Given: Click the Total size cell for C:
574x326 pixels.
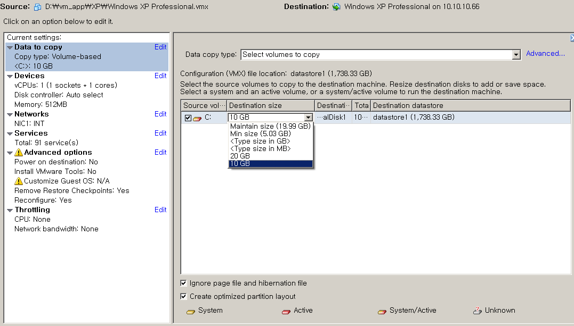Looking at the screenshot, I should pyautogui.click(x=361, y=118).
